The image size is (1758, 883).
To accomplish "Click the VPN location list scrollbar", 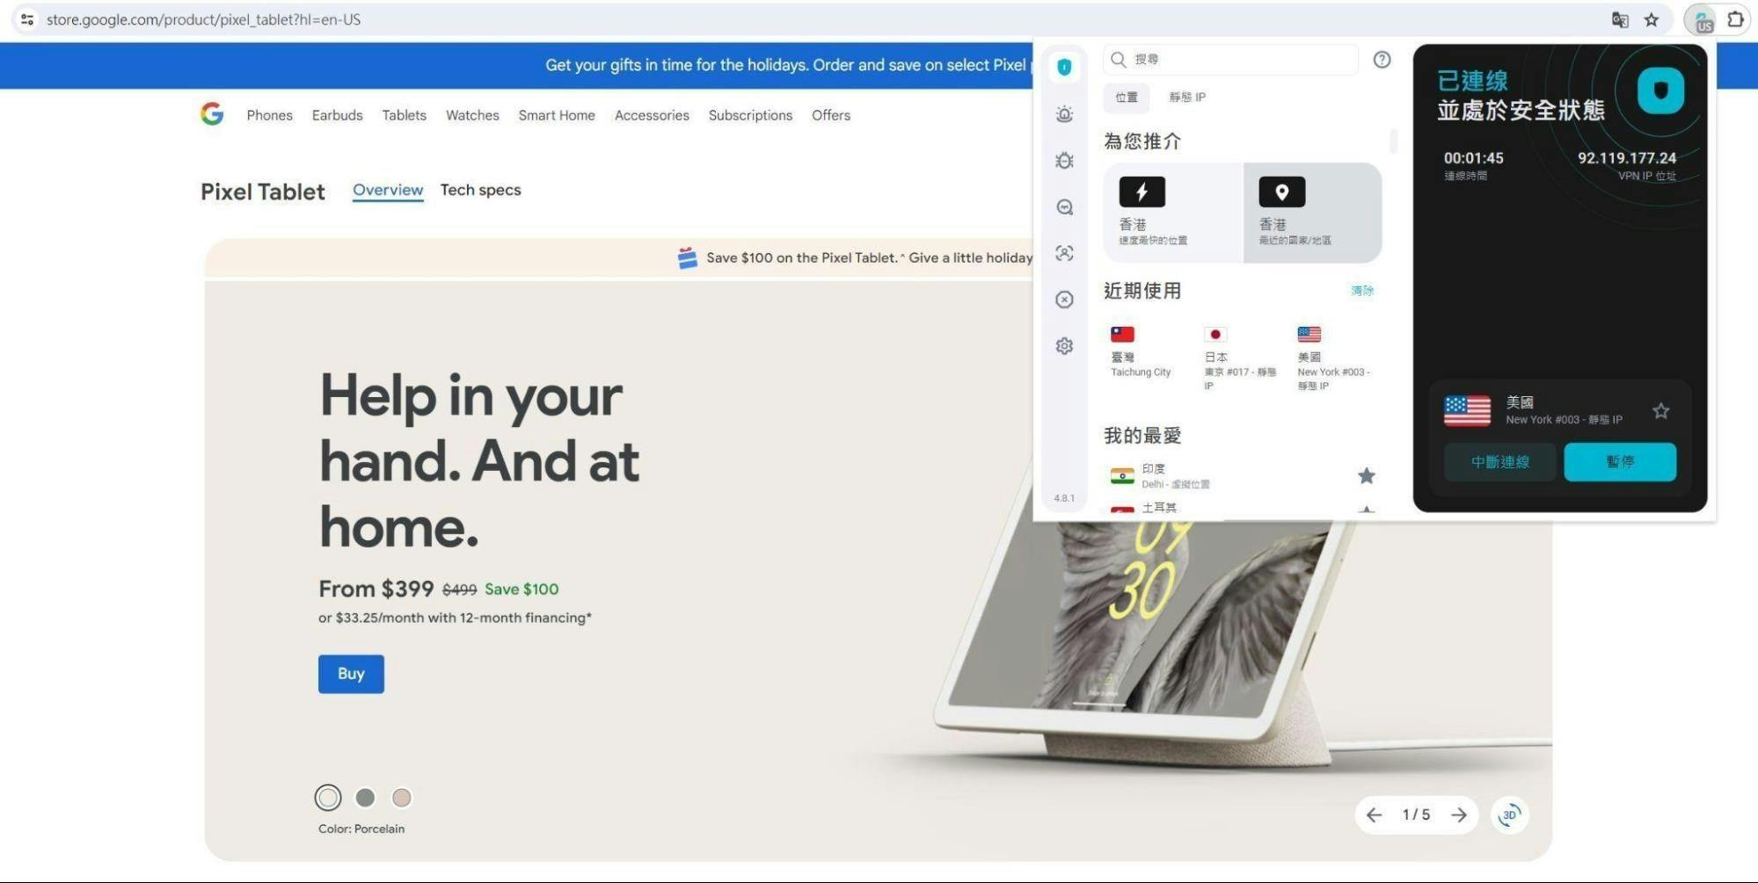I will (x=1393, y=141).
